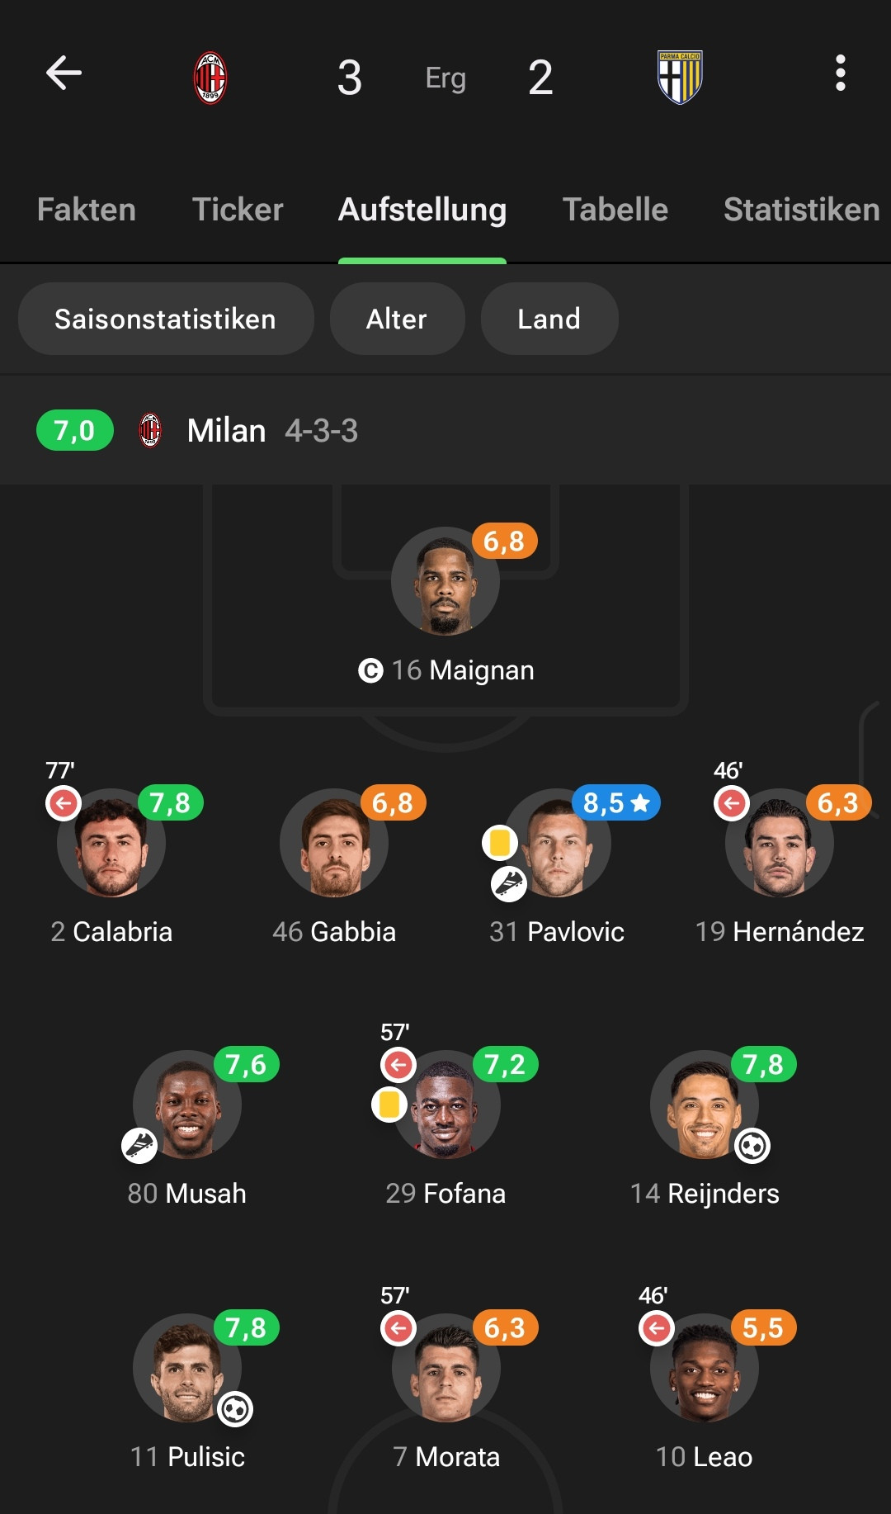Image resolution: width=891 pixels, height=1514 pixels.
Task: Toggle the Saisonstatistiken filter chip
Action: [166, 319]
